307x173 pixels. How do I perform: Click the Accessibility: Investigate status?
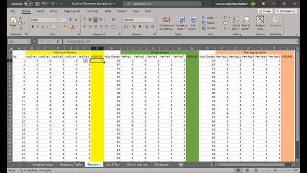[x=35, y=170]
